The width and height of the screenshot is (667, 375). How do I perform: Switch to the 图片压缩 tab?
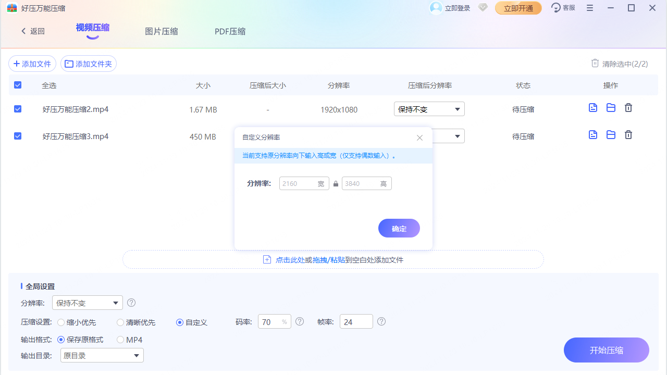click(x=162, y=31)
